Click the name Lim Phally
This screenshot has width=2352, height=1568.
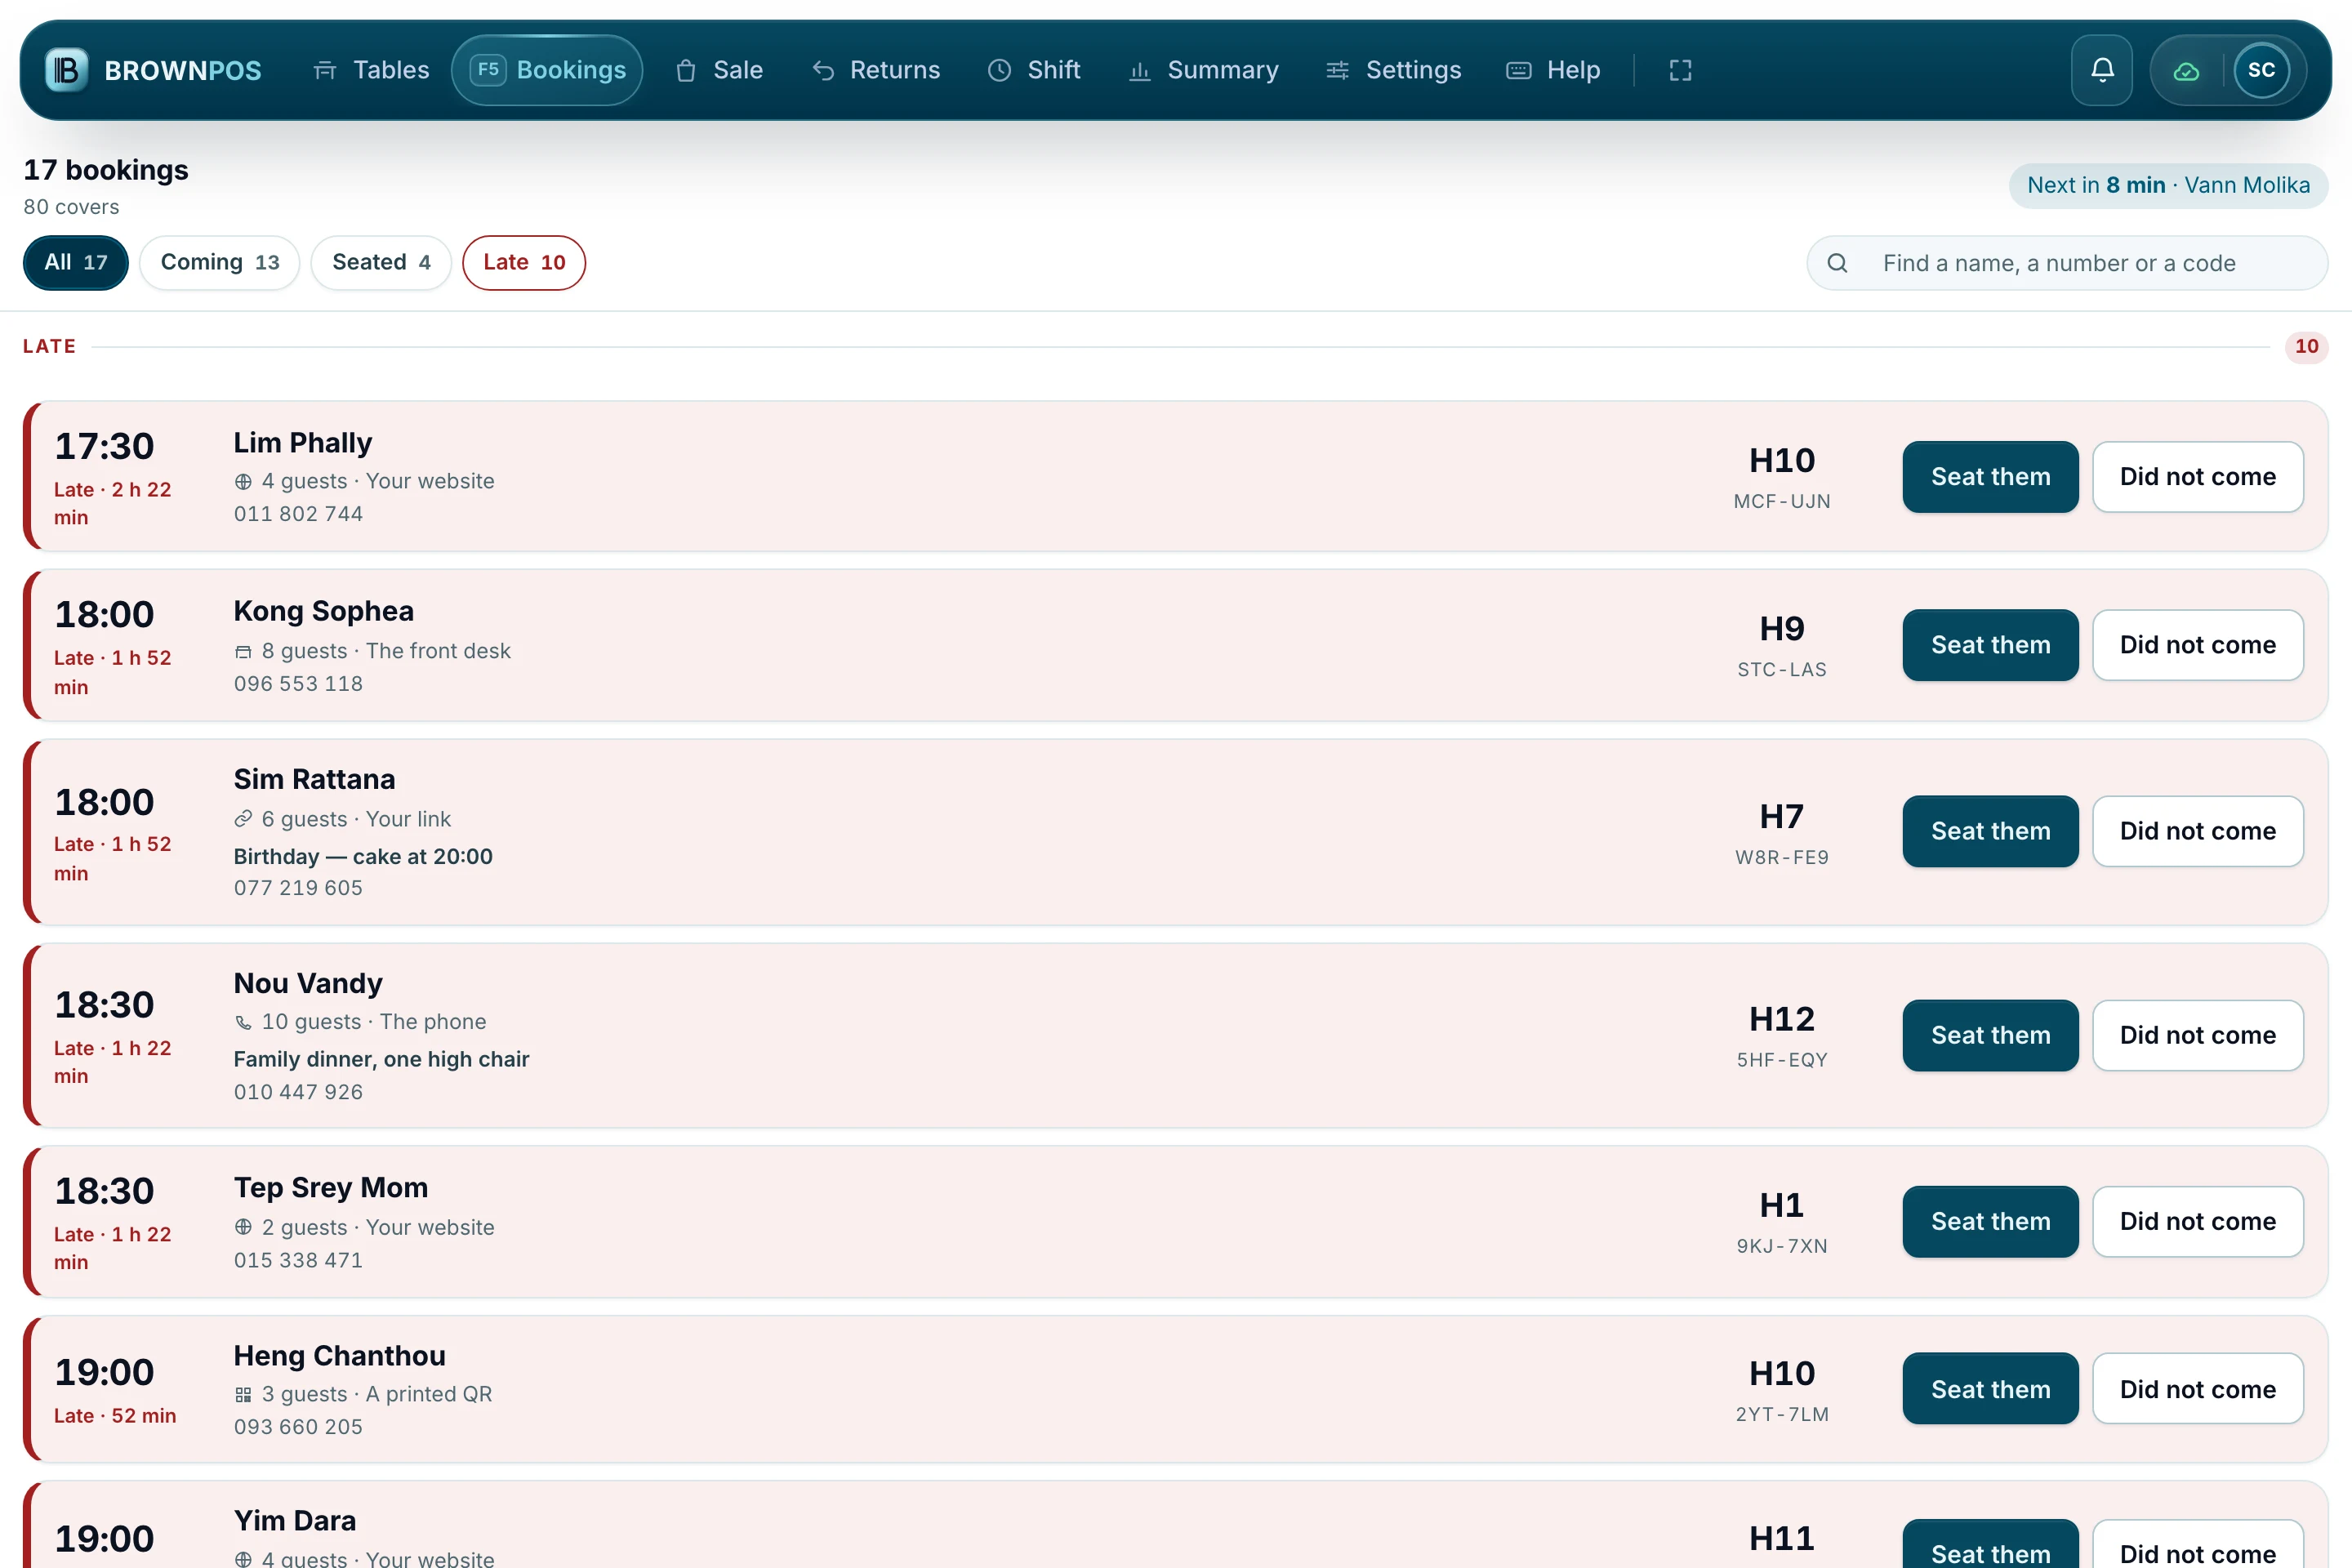click(303, 443)
